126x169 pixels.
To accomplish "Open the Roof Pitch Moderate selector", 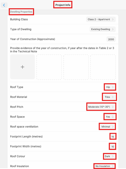I will (101, 107).
